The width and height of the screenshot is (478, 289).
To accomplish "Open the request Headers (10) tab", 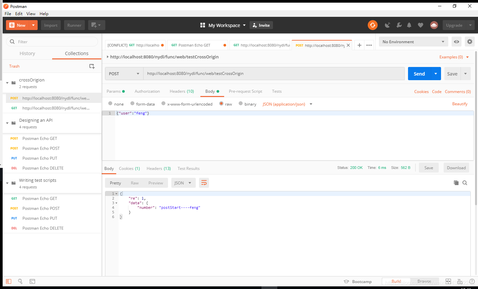I will pyautogui.click(x=182, y=91).
